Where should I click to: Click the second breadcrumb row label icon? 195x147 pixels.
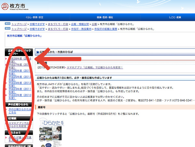(x=7, y=29)
